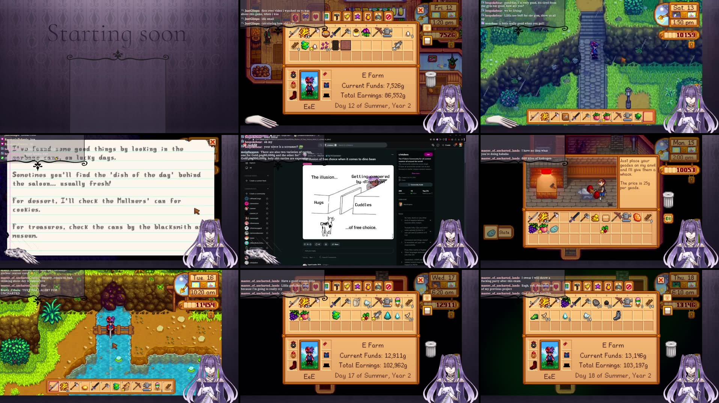The height and width of the screenshot is (403, 719).
Task: Expand the first r/vtubers rule
Action: 430,220
